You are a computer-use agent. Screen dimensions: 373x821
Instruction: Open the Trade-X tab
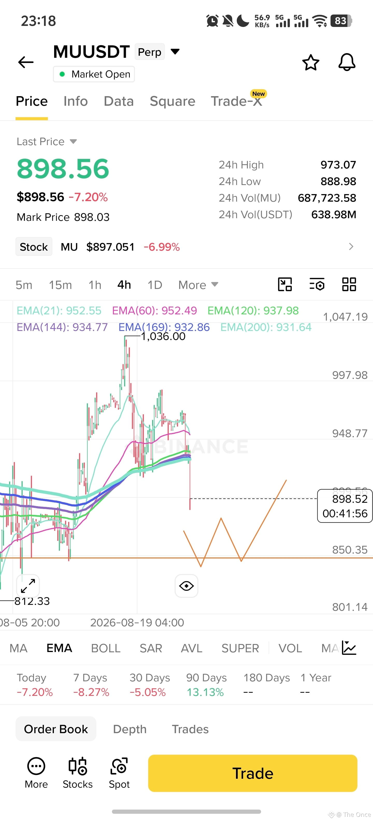[237, 101]
